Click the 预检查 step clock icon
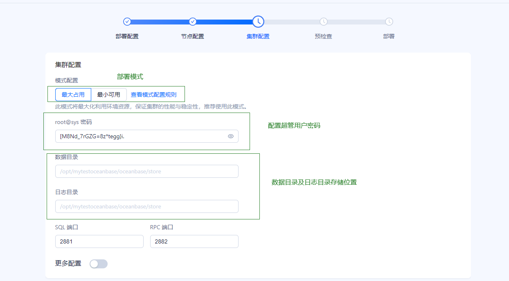The width and height of the screenshot is (509, 281). point(324,22)
